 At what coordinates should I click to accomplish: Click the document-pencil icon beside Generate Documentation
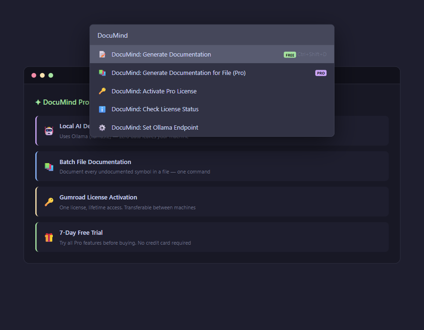[102, 54]
